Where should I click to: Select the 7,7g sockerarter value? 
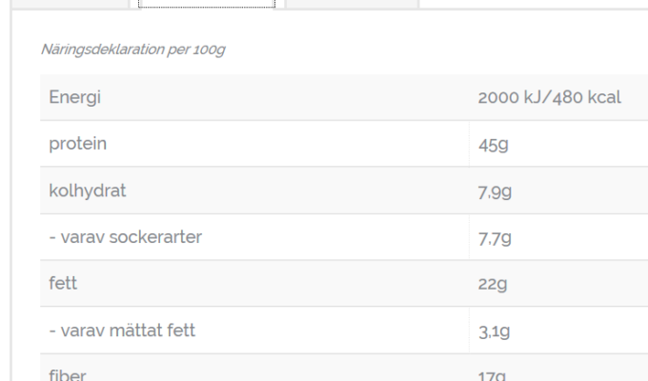tap(496, 238)
